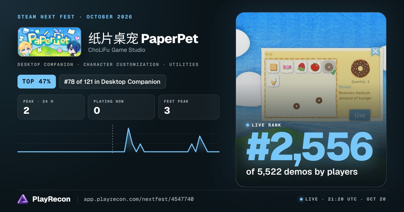The image size is (404, 212).
Task: Click the large donut preview image
Action: (360, 68)
